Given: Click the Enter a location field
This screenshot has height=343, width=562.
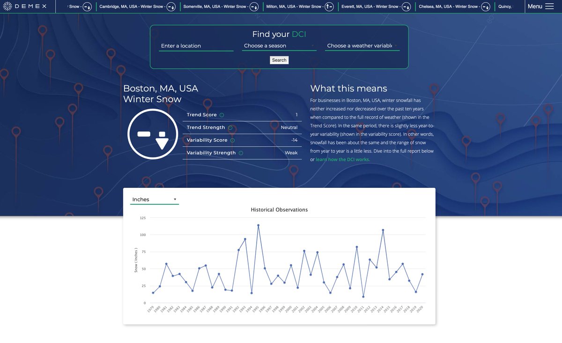Looking at the screenshot, I should point(196,46).
